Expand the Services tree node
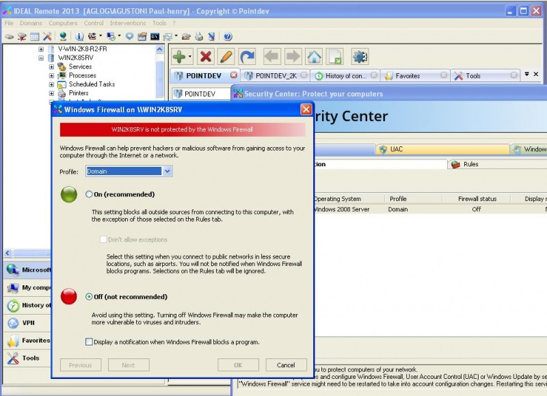The image size is (547, 396). click(x=52, y=66)
